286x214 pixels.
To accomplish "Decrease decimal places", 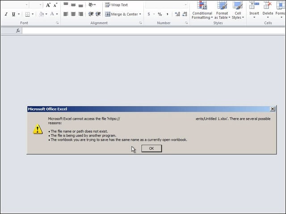I will (x=185, y=14).
